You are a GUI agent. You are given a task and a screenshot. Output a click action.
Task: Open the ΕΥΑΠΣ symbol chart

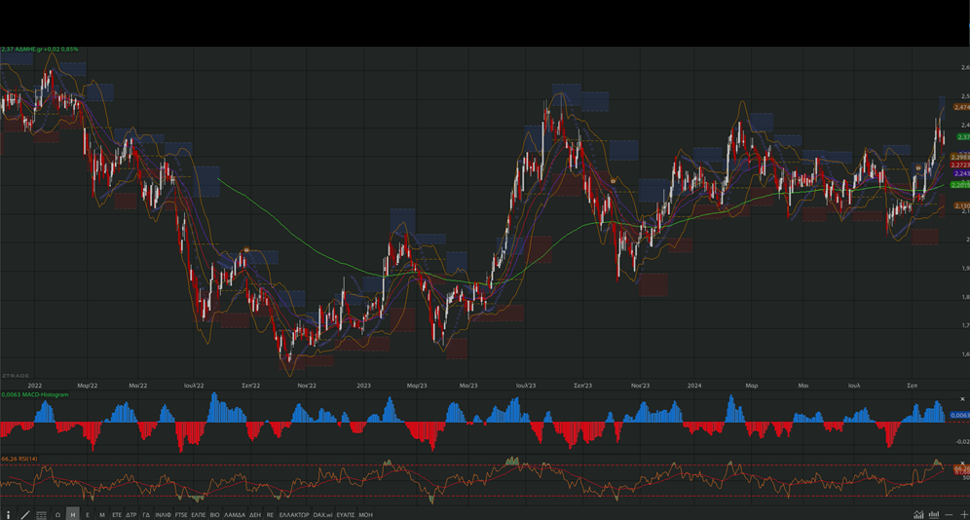click(345, 514)
